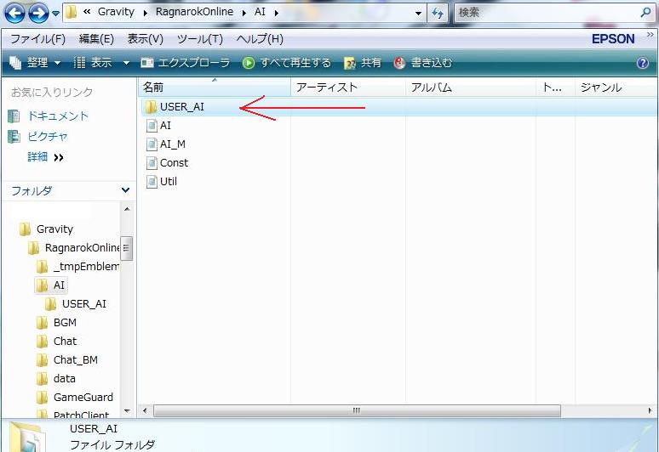The height and width of the screenshot is (452, 659).
Task: Click the 共有 share toolbar button
Action: click(x=363, y=63)
